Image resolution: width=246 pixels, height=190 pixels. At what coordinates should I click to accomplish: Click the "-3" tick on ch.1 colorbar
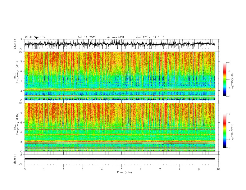229,62
